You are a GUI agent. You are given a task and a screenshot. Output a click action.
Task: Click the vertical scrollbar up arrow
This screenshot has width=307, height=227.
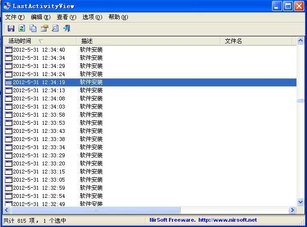pos(300,41)
